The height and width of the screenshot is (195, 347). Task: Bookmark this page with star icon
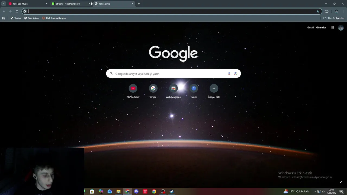coord(318,11)
